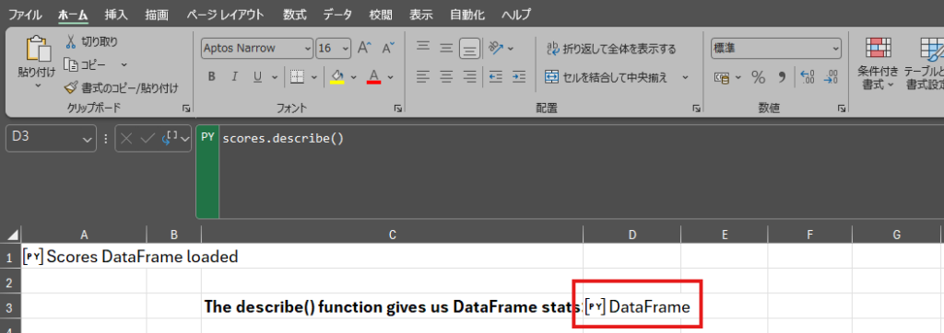Open font group dialog launcher
944x333 pixels.
click(x=397, y=109)
